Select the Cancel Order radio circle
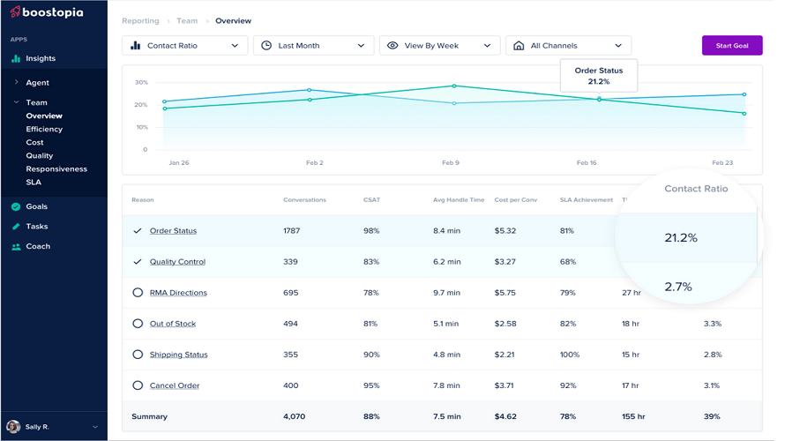This screenshot has width=785, height=441. point(138,386)
